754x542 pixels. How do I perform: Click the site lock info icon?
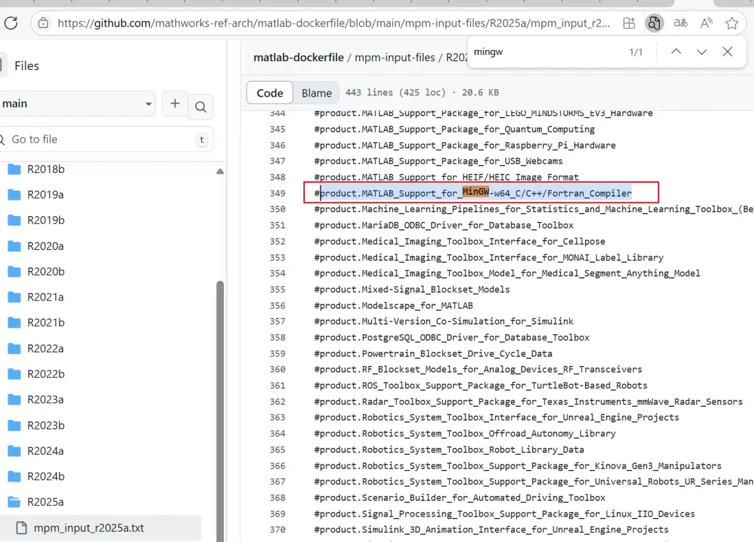43,23
